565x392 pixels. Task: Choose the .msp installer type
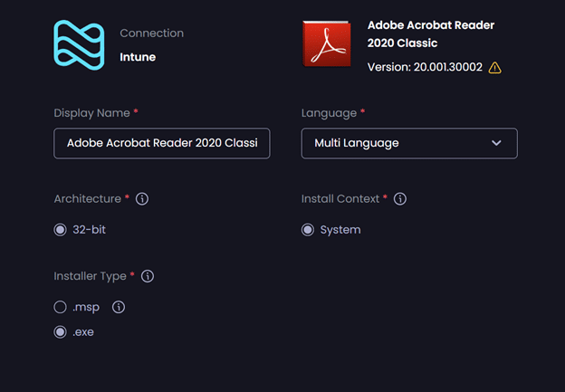(61, 307)
